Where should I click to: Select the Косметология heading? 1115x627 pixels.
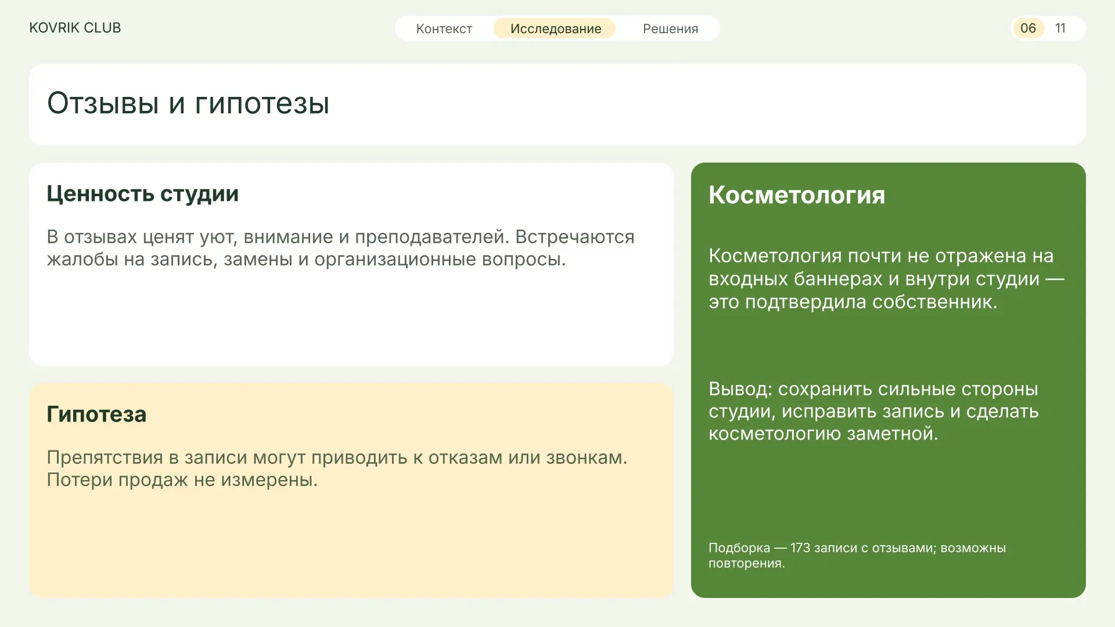pyautogui.click(x=797, y=195)
